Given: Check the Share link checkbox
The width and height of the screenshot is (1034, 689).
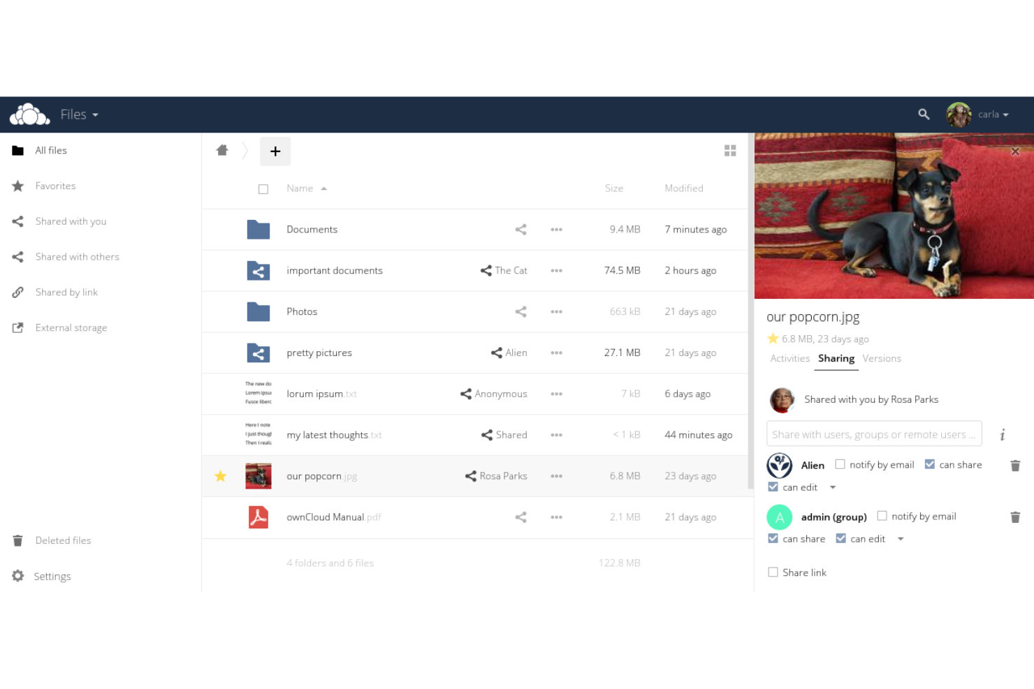Looking at the screenshot, I should pyautogui.click(x=773, y=572).
